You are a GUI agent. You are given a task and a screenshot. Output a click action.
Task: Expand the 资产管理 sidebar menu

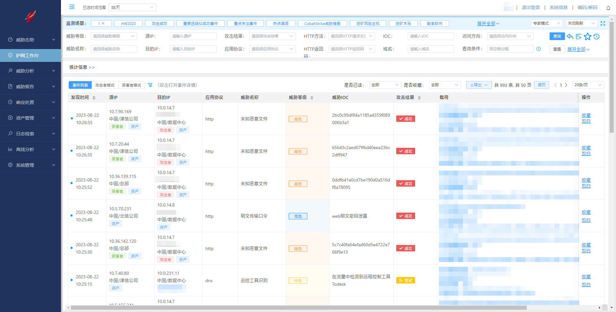(30, 118)
